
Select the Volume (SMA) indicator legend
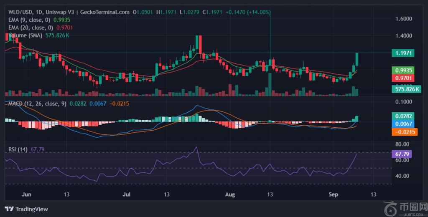[x=25, y=35]
